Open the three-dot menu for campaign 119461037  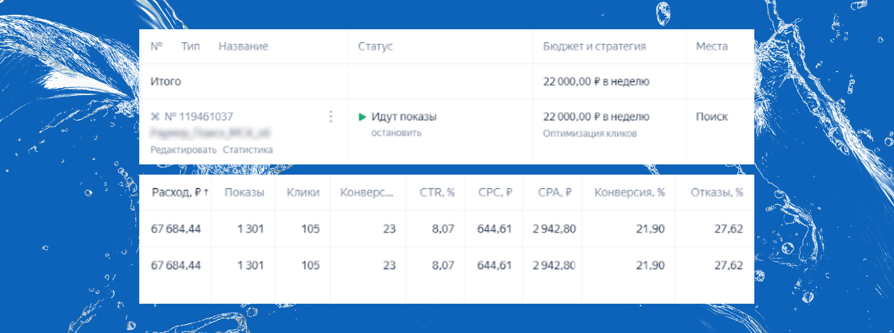point(331,117)
